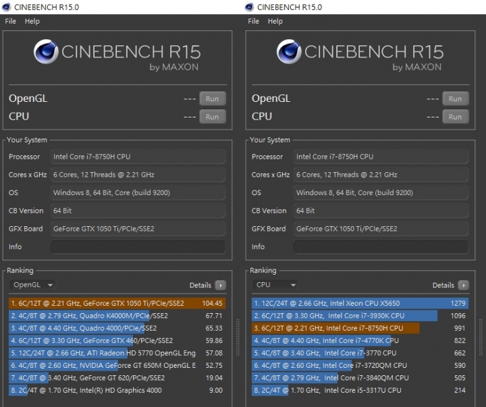The width and height of the screenshot is (486, 407).
Task: Select the Intel Core i7-3840QM row
Action: (360, 377)
